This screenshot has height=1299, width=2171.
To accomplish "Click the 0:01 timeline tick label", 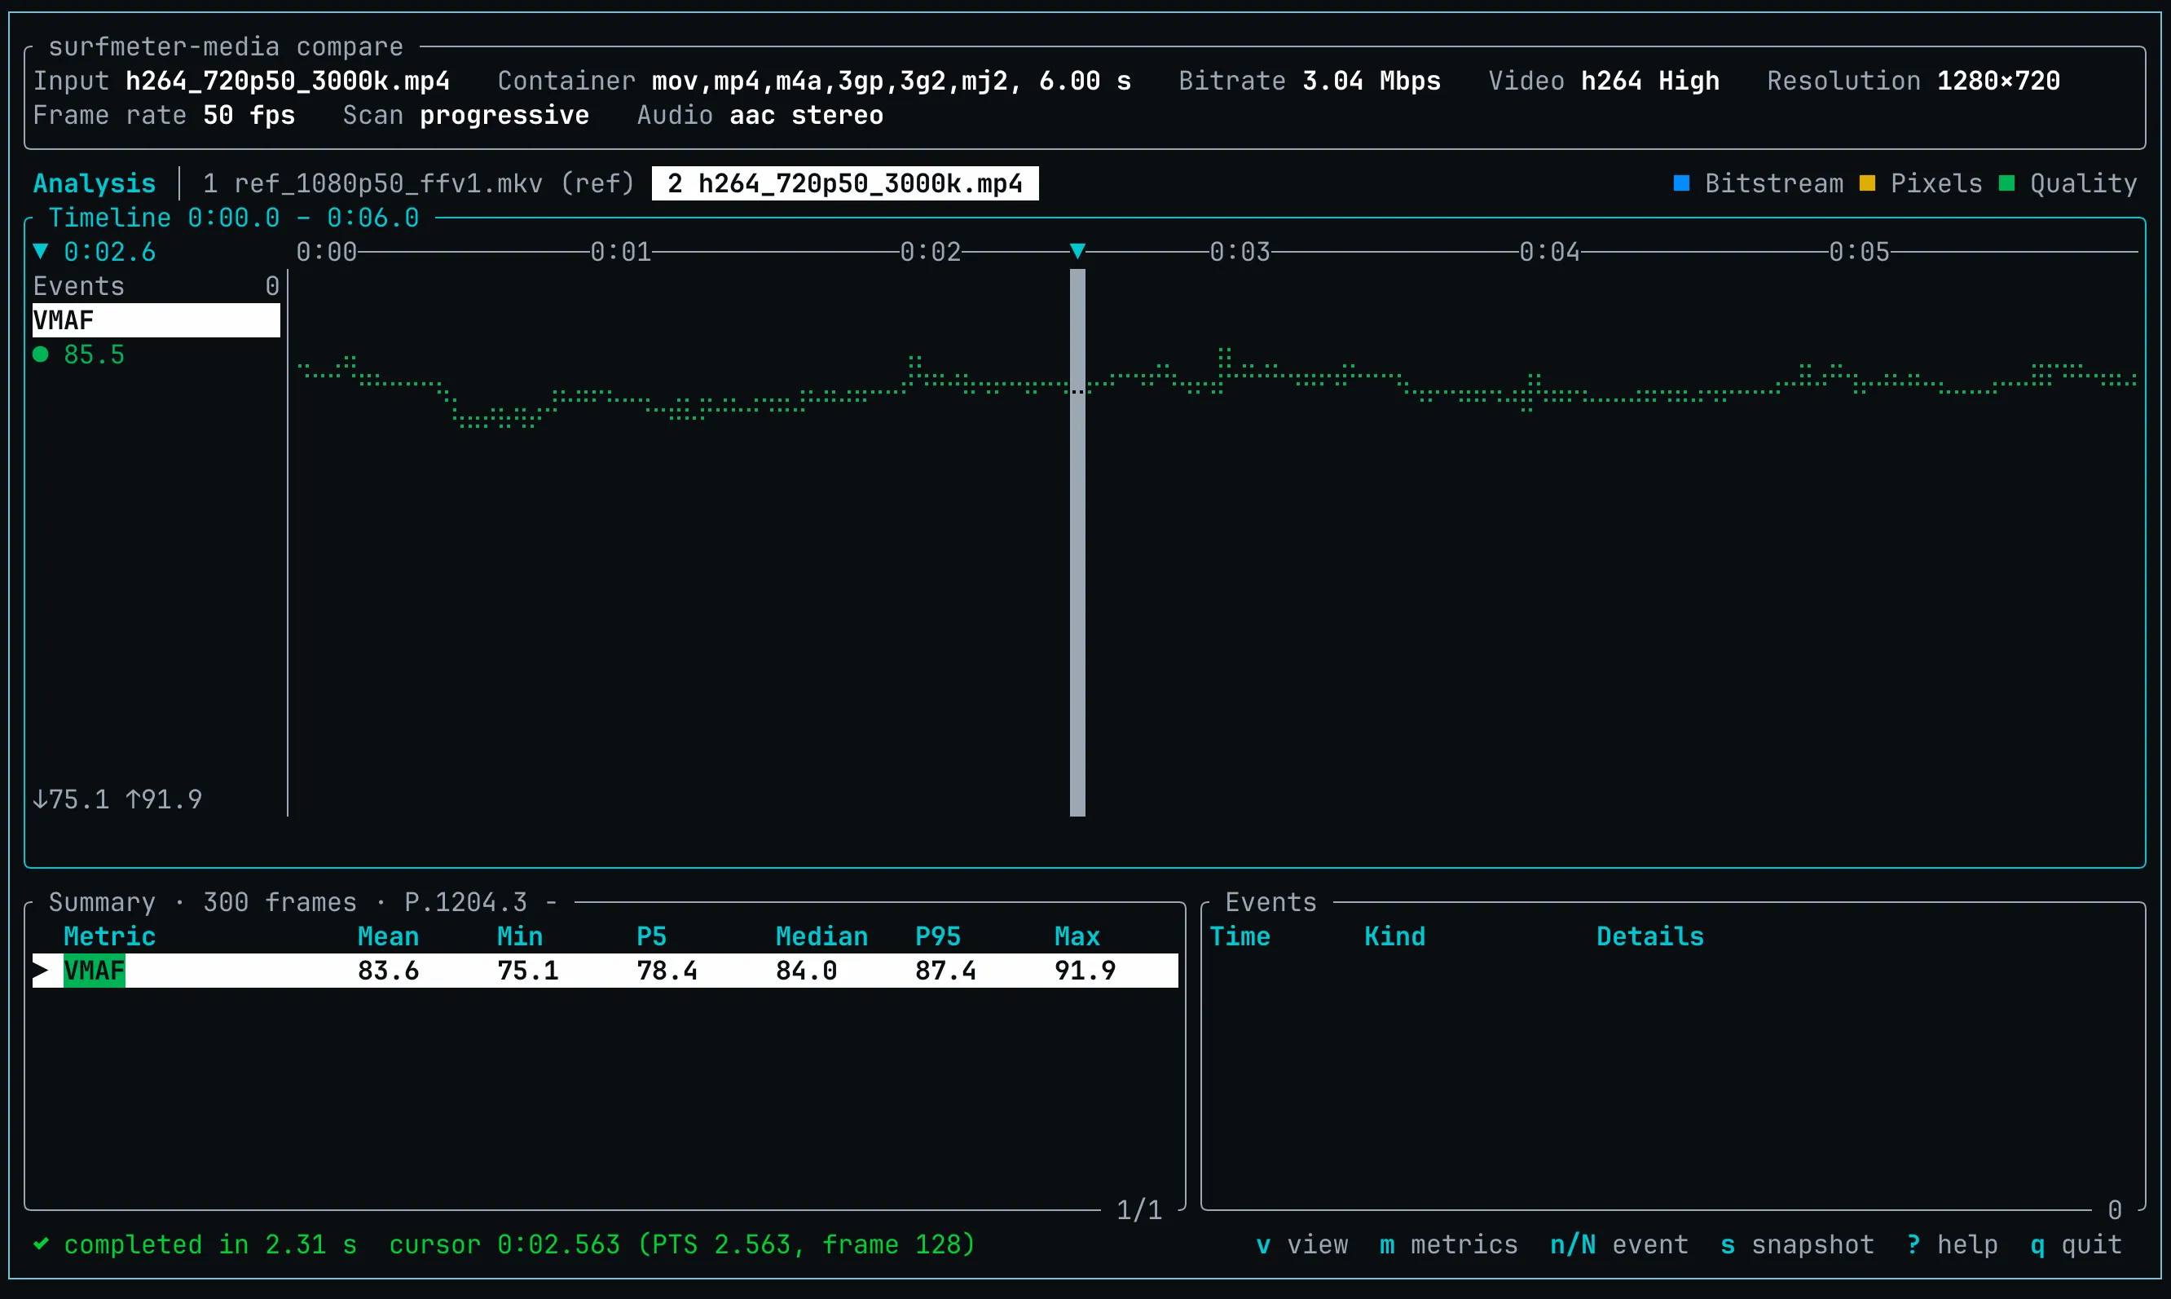I will click(621, 252).
